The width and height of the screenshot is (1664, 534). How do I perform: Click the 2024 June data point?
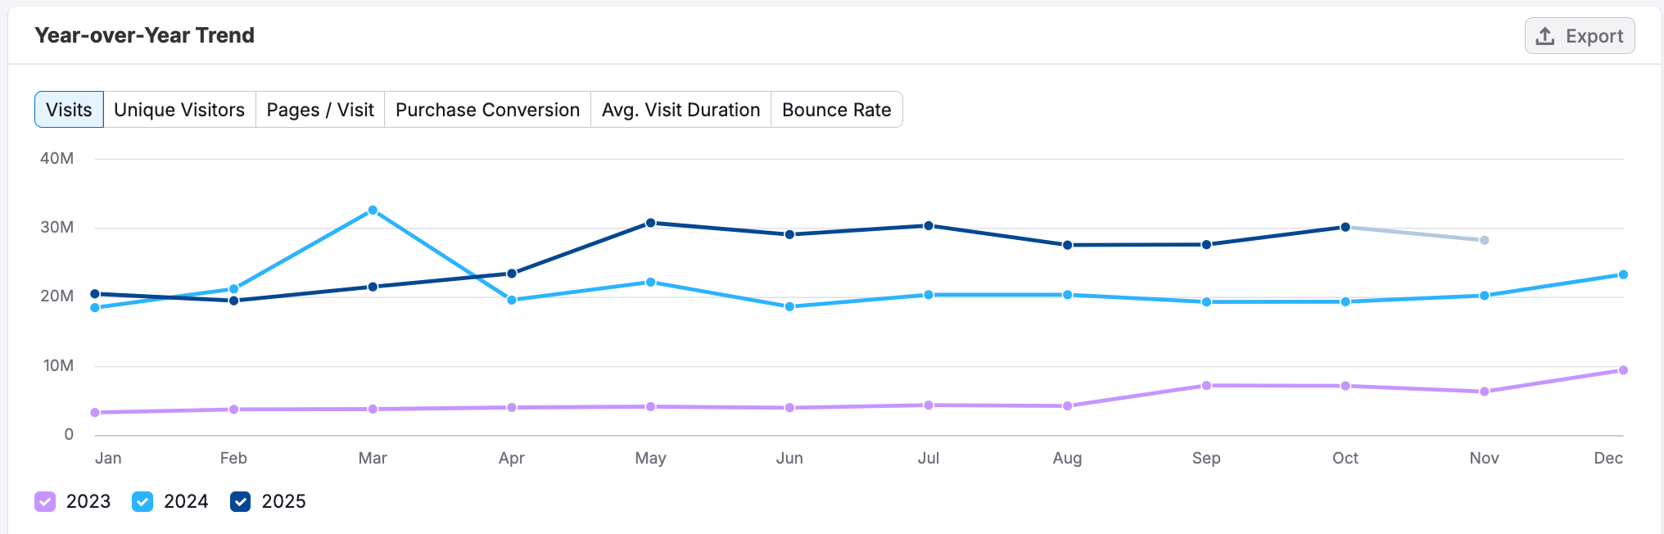[x=789, y=306]
